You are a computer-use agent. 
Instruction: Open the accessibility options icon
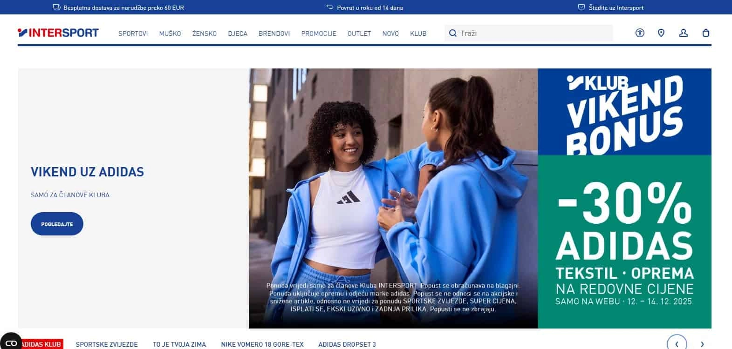640,33
